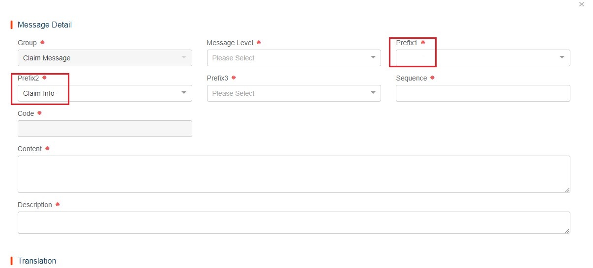Viewport: 593px width, 268px height.
Task: Click the Content field label
Action: tap(30, 149)
